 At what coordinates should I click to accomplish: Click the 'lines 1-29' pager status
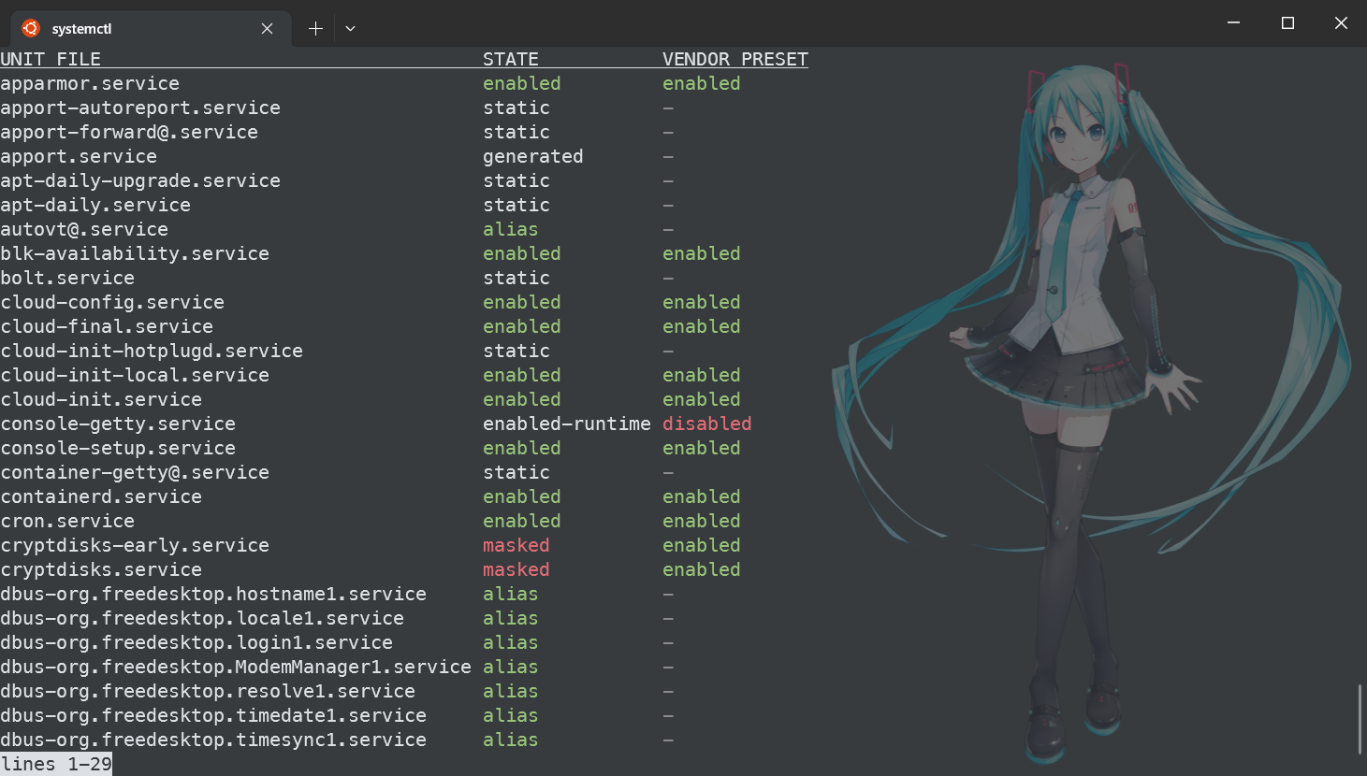(56, 764)
